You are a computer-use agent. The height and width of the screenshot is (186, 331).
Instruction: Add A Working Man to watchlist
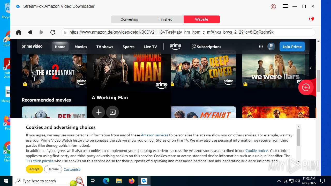[99, 112]
